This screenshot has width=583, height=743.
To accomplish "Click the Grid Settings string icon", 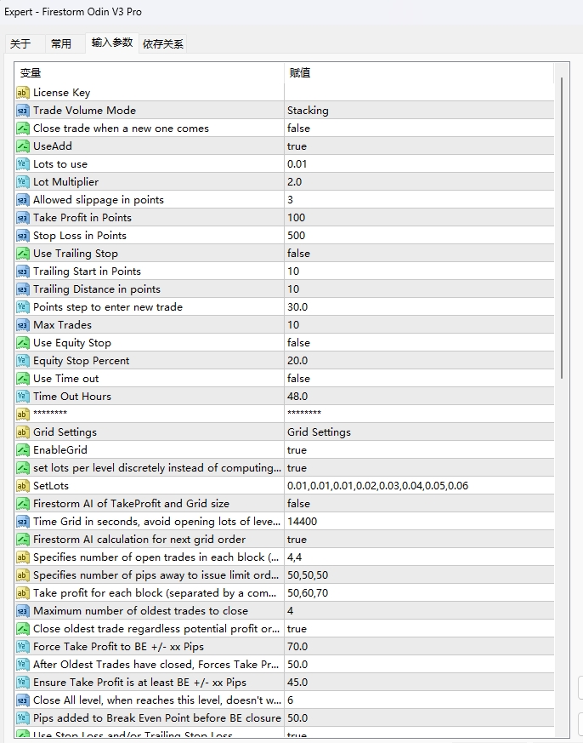I will tap(23, 432).
